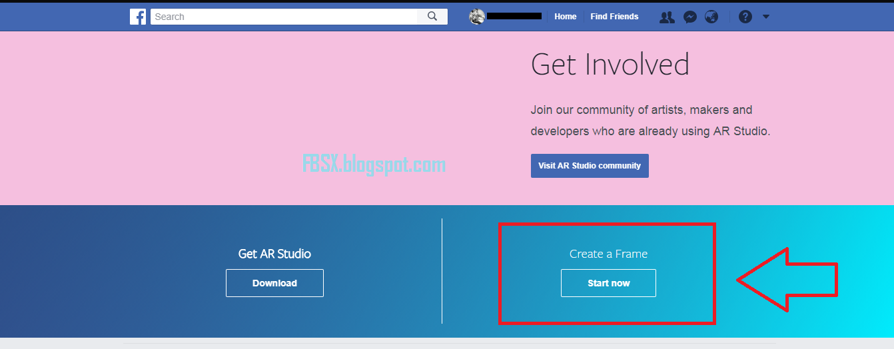Open Find Friends in top bar
Image resolution: width=894 pixels, height=349 pixels.
coord(614,17)
